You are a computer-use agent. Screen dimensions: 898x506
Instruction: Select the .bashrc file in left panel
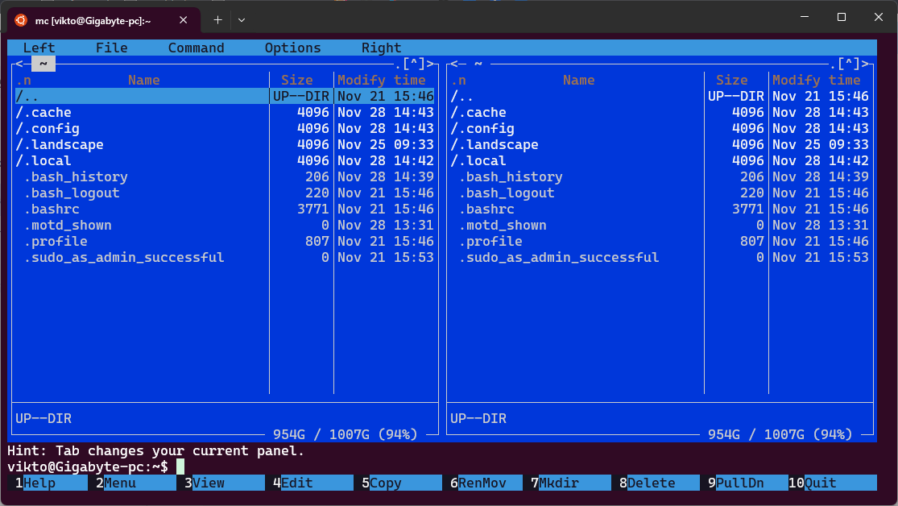(52, 209)
